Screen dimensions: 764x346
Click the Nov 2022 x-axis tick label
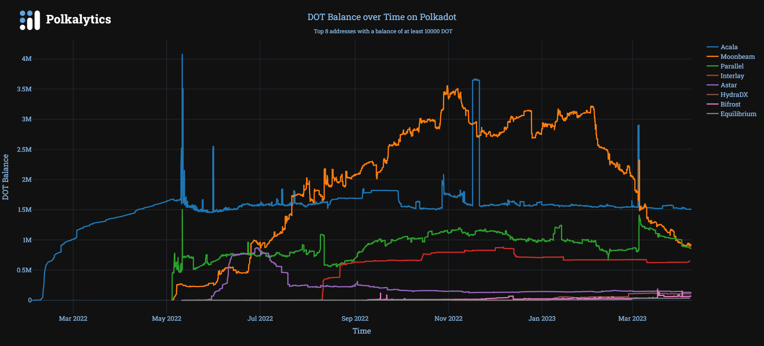coord(448,319)
